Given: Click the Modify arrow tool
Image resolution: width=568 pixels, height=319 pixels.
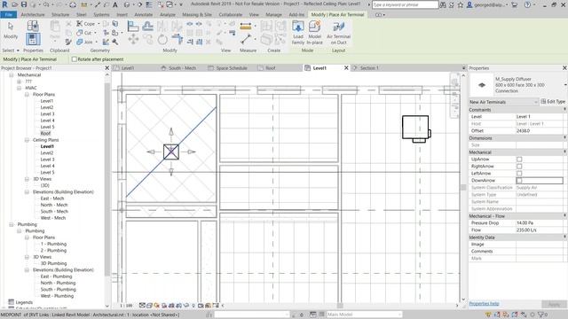Looking at the screenshot, I should [11, 30].
